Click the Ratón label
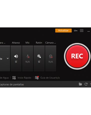Viewport: 91px width, 115px height. (x=39, y=43)
